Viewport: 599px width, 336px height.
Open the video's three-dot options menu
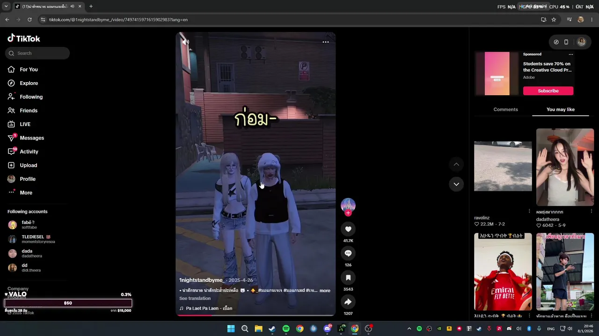[326, 42]
